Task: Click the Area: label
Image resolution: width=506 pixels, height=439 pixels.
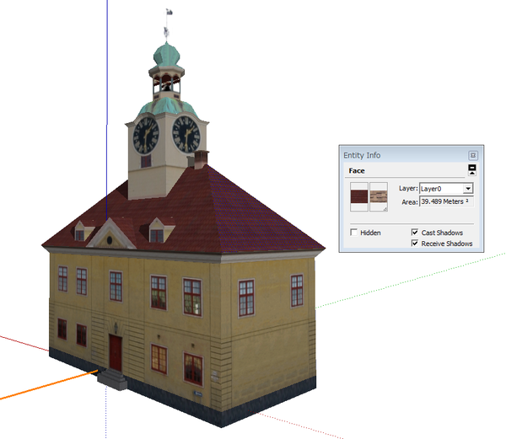Action: click(x=410, y=202)
